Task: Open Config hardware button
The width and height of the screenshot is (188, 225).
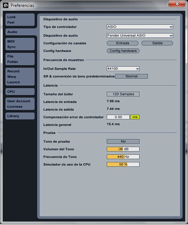Action: (x=123, y=51)
